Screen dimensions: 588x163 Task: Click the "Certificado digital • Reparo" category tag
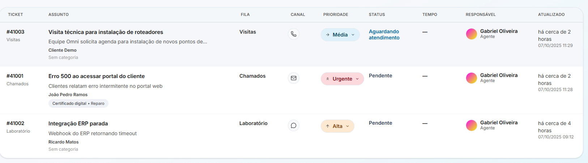click(x=78, y=103)
